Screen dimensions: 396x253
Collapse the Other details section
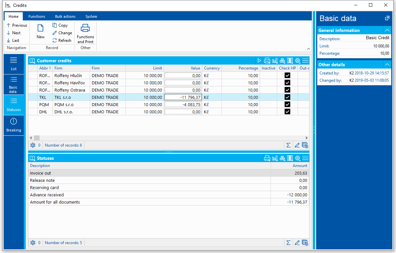pos(387,65)
